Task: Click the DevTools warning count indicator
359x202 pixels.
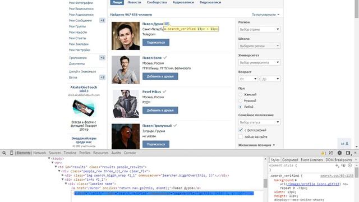Action: click(324, 153)
